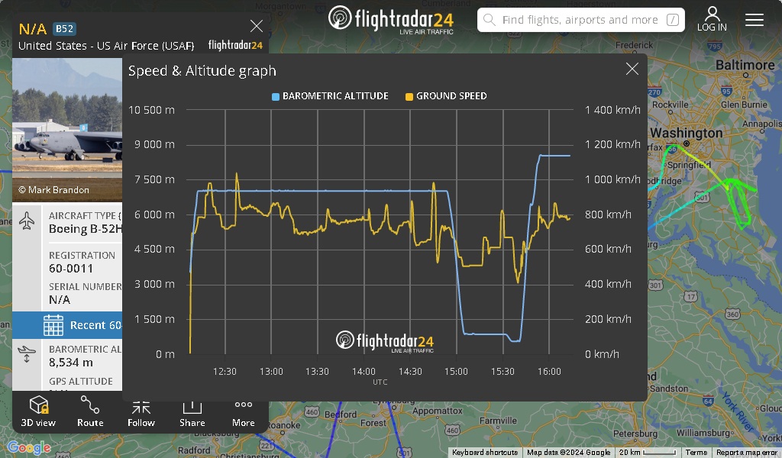Show the flight Route
The width and height of the screenshot is (782, 458).
tap(90, 411)
